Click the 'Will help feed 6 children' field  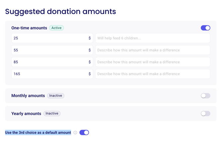(x=152, y=38)
